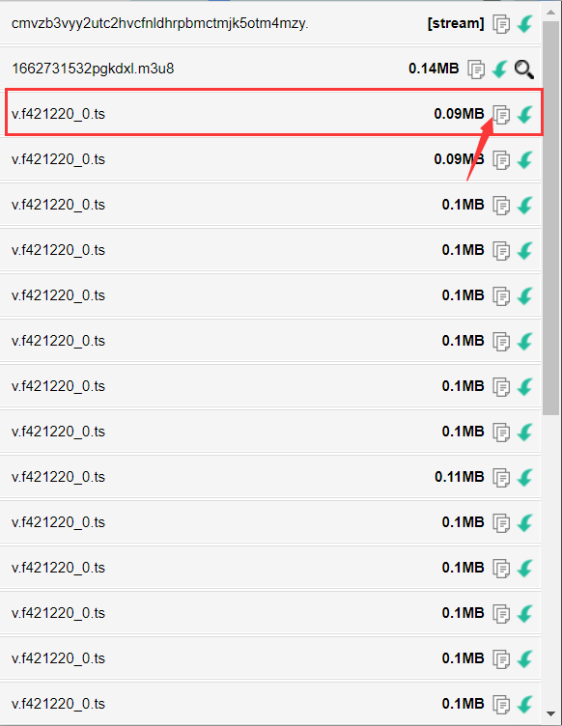Screen dimensions: 562x726
Task: Copy the 1662731532pgkdxl.m3u8 link
Action: [x=476, y=70]
